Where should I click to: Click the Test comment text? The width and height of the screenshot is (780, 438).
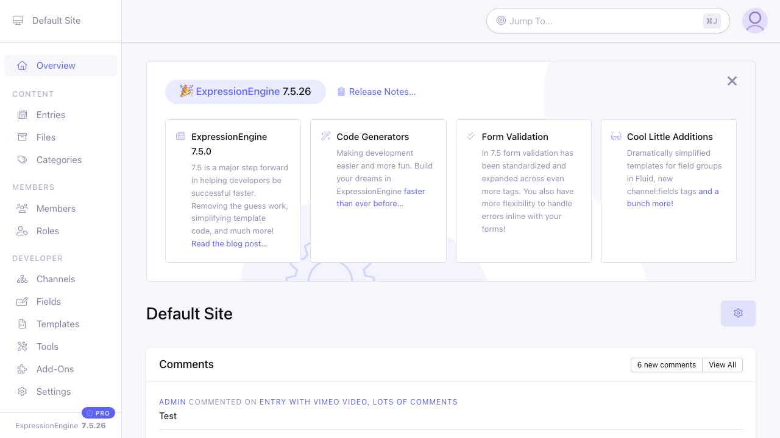point(168,416)
